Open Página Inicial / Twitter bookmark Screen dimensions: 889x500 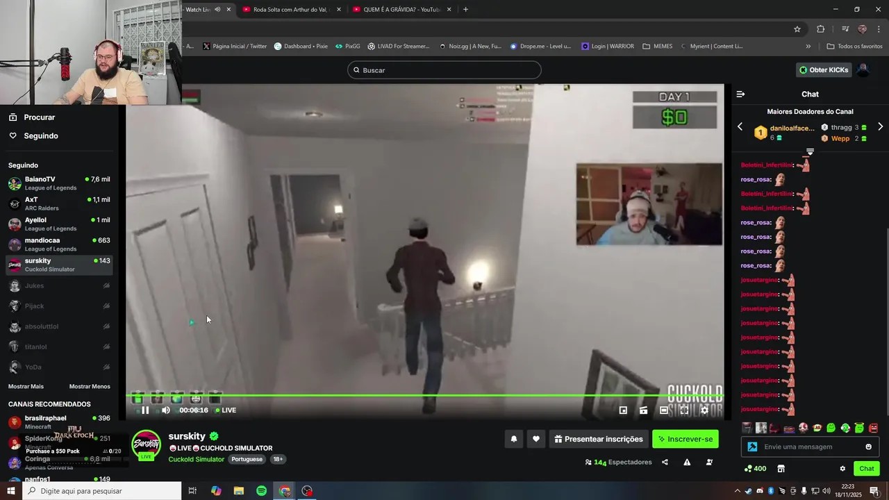(x=235, y=47)
